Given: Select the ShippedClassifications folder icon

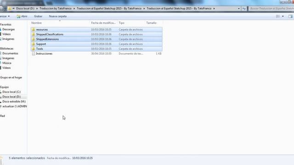Looking at the screenshot, I should click(34, 34).
